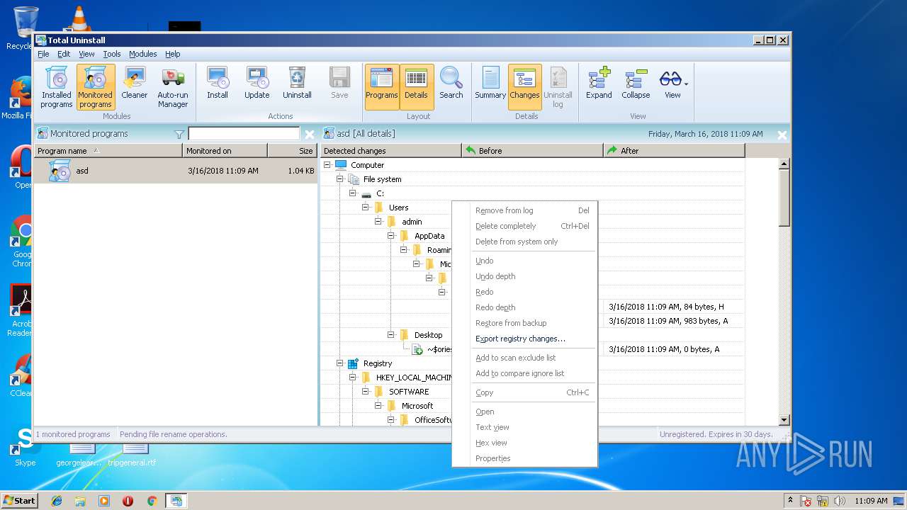Click the Install action icon
This screenshot has width=907, height=510.
pyautogui.click(x=218, y=83)
